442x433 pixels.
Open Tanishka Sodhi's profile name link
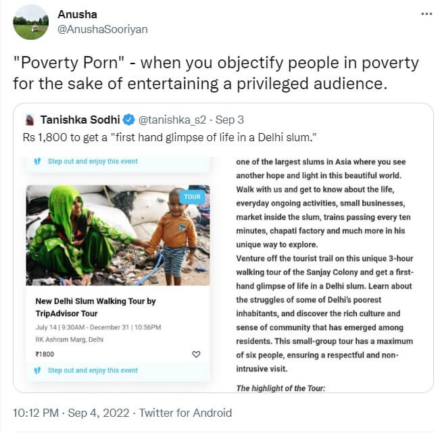(x=79, y=120)
